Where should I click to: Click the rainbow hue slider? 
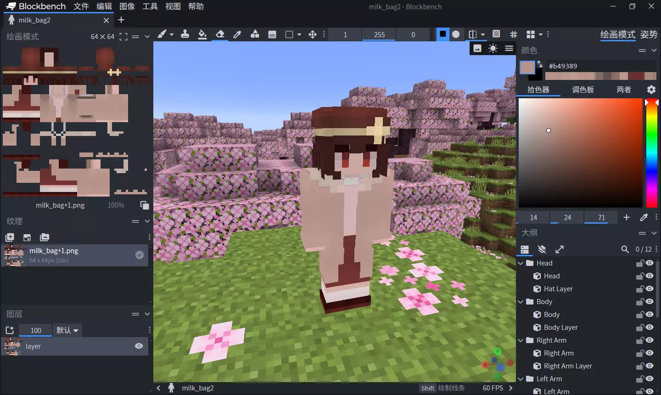[x=652, y=153]
